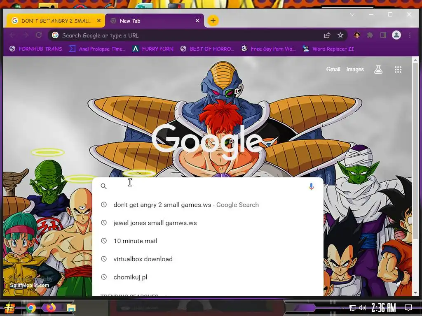This screenshot has height=316, width=422.
Task: Open the Chrome profile avatar
Action: (396, 35)
